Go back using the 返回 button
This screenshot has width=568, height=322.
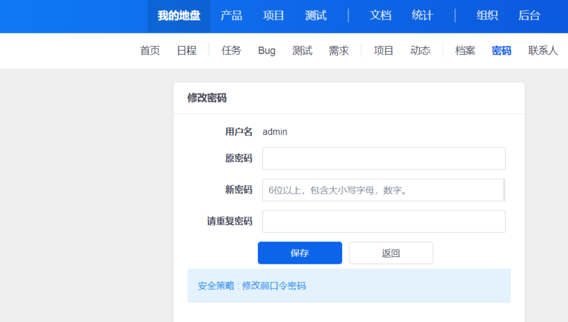[x=391, y=253]
